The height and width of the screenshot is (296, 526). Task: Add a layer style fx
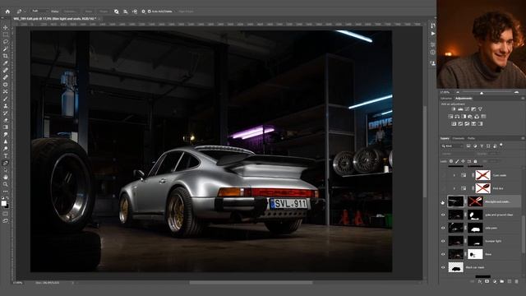(x=480, y=281)
